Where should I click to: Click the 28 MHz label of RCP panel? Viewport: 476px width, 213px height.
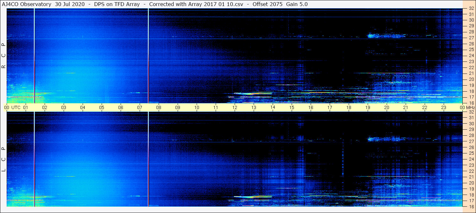coord(471,32)
